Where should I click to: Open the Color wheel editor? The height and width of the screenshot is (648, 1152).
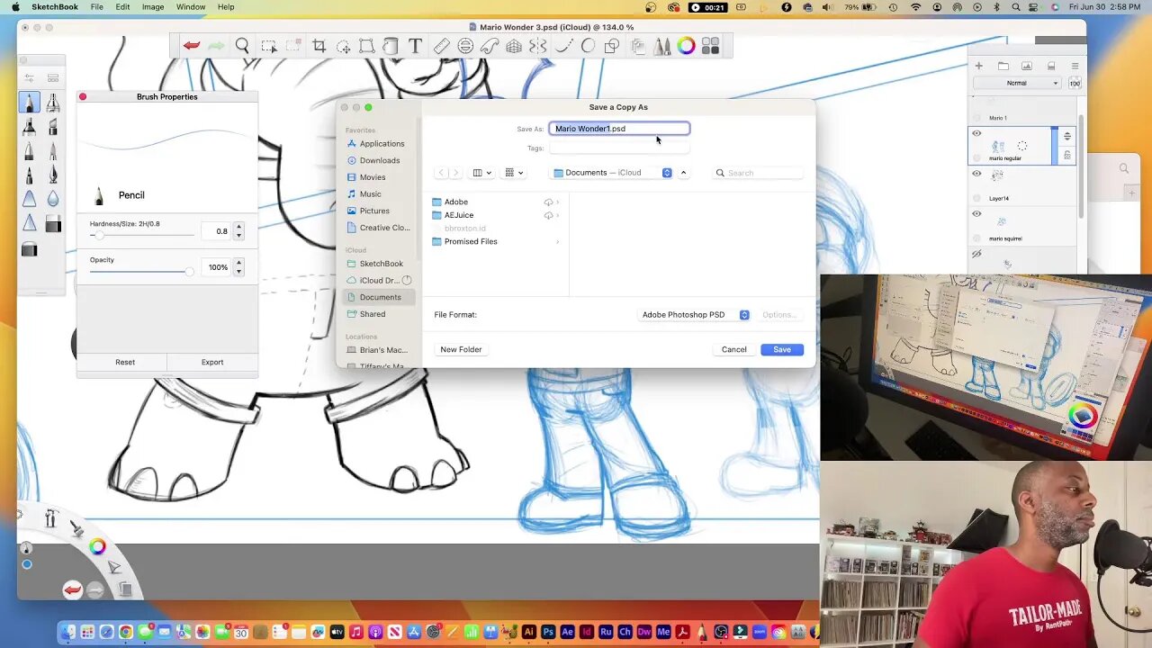coord(686,46)
